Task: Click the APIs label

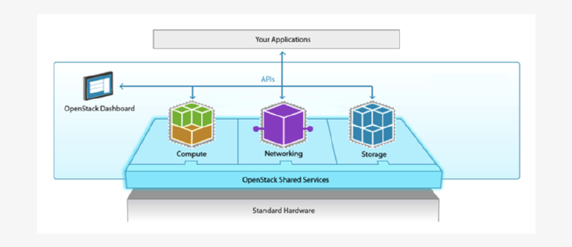Action: 267,79
